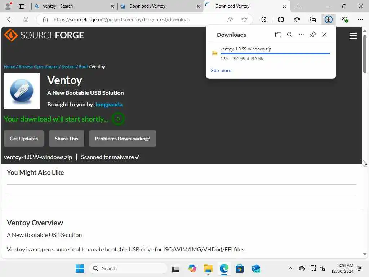Open the Windows Start menu
The width and height of the screenshot is (369, 277).
coord(80,268)
